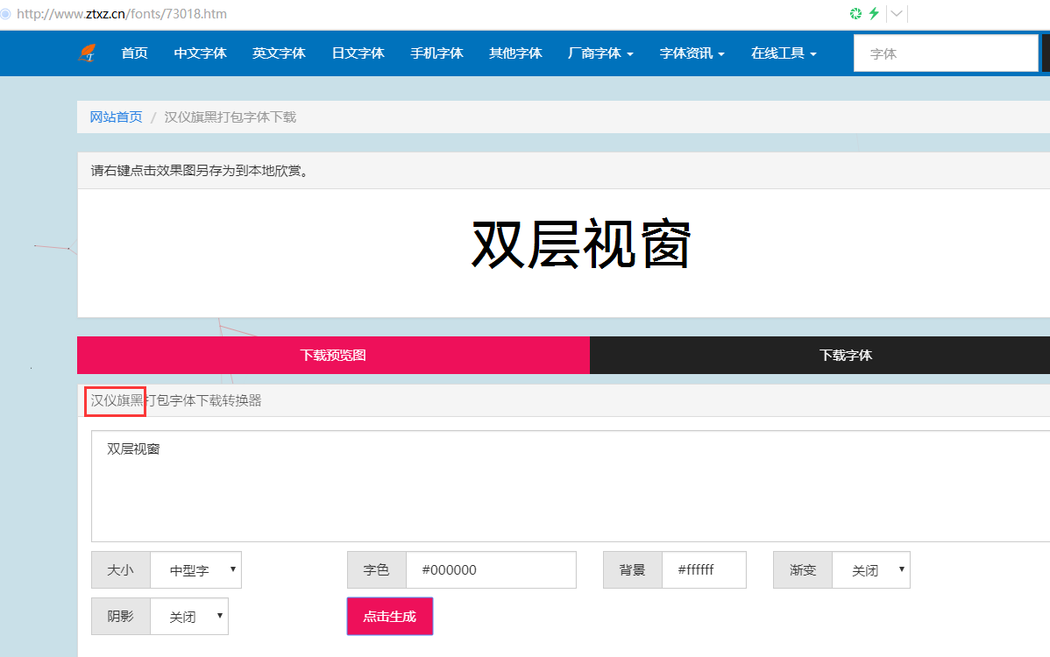This screenshot has width=1050, height=657.
Task: Click the search button beside 字体 search box
Action: (x=1046, y=53)
